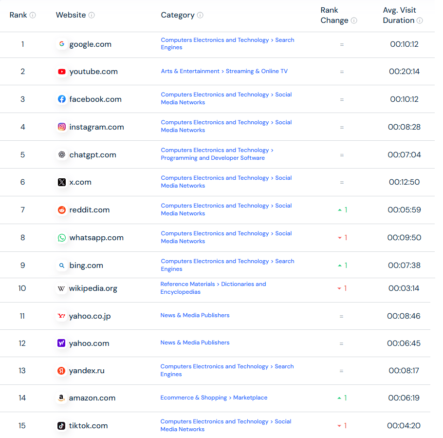
Task: Click the red down arrow in tiktok.com row
Action: coord(339,426)
